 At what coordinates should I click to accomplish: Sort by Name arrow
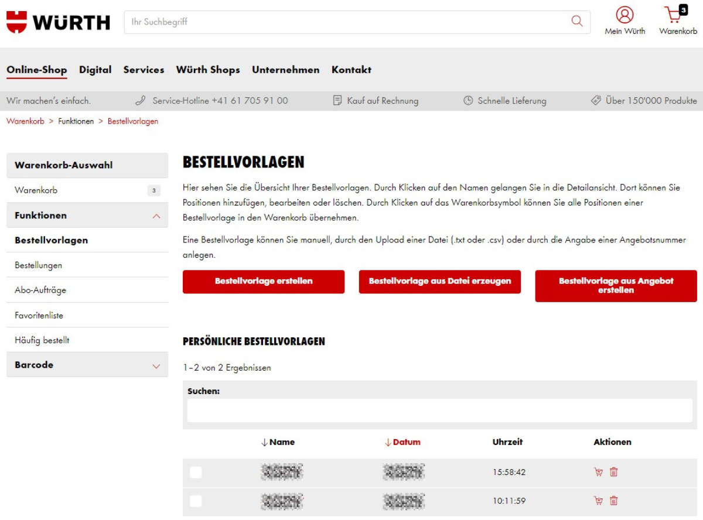click(265, 443)
